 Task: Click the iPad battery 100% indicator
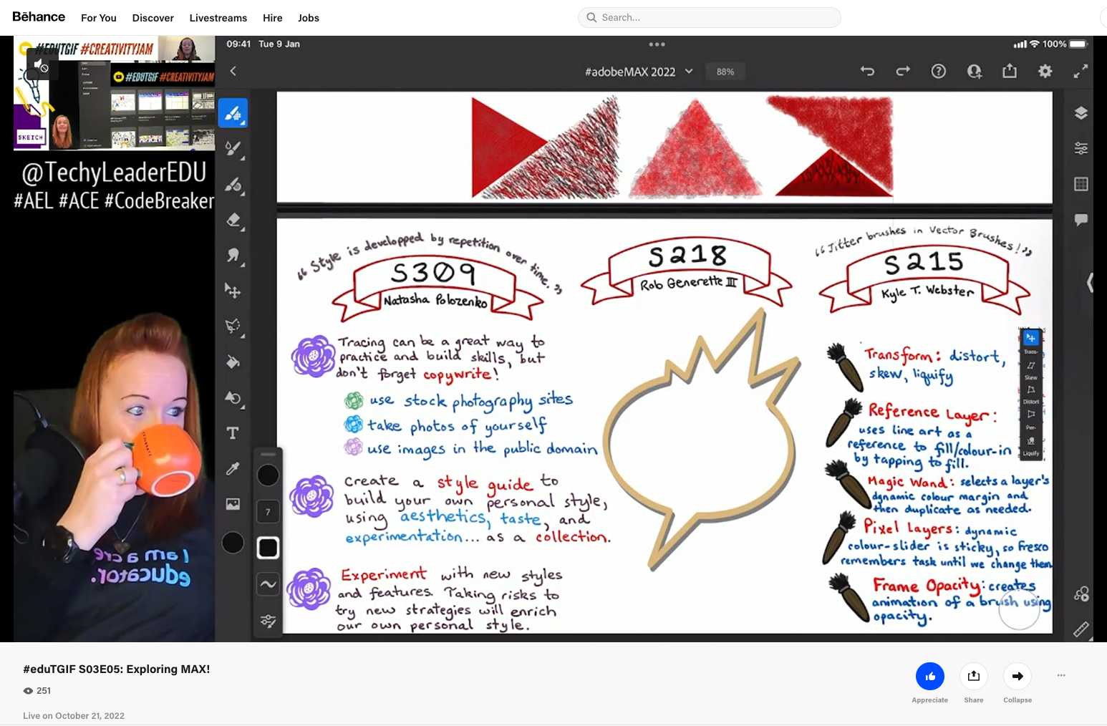coord(1065,44)
